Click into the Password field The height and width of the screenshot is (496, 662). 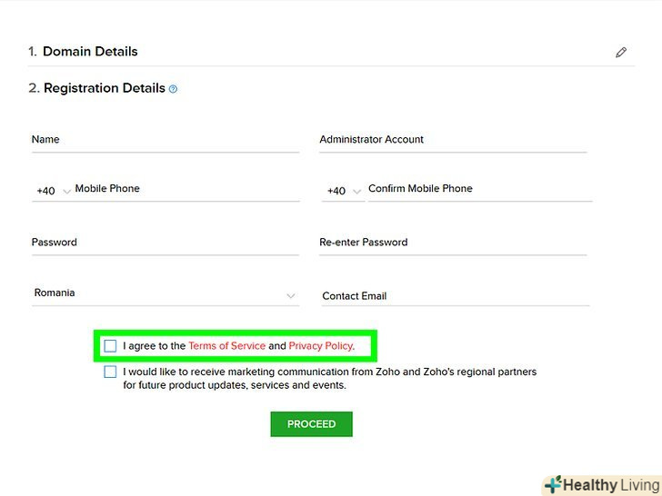pos(165,243)
